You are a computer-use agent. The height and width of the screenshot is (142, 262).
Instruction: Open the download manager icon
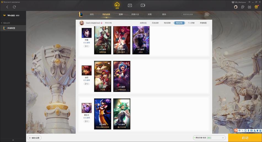click(250, 7)
